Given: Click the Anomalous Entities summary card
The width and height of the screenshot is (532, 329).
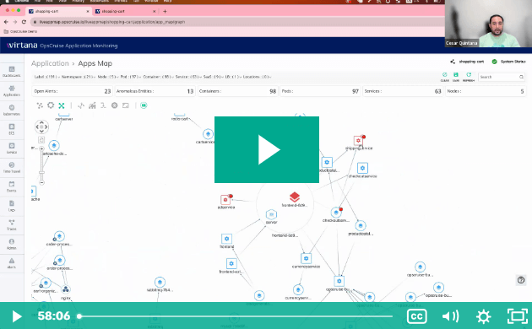Looking at the screenshot, I should point(155,91).
